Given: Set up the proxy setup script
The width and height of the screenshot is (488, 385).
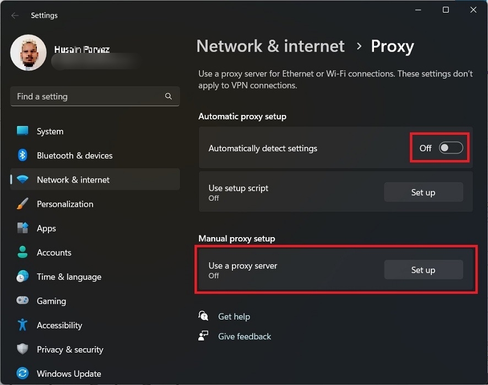Looking at the screenshot, I should 423,192.
